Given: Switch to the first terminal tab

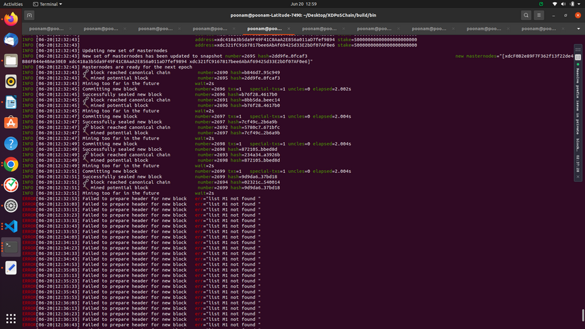Looking at the screenshot, I should (x=48, y=29).
